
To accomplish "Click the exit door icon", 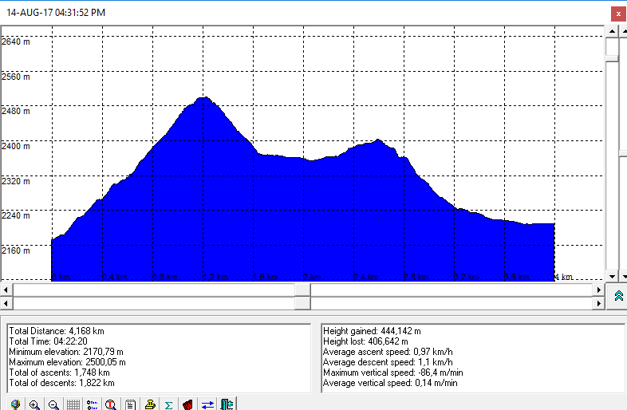I will pos(227,404).
